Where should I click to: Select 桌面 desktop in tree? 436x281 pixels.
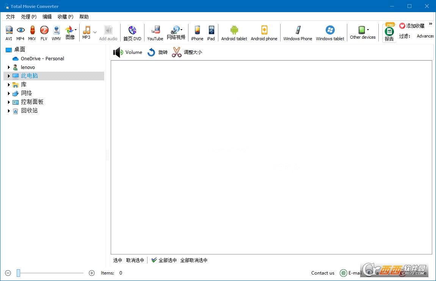20,50
